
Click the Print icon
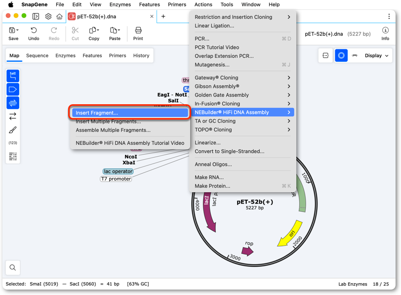click(x=138, y=31)
